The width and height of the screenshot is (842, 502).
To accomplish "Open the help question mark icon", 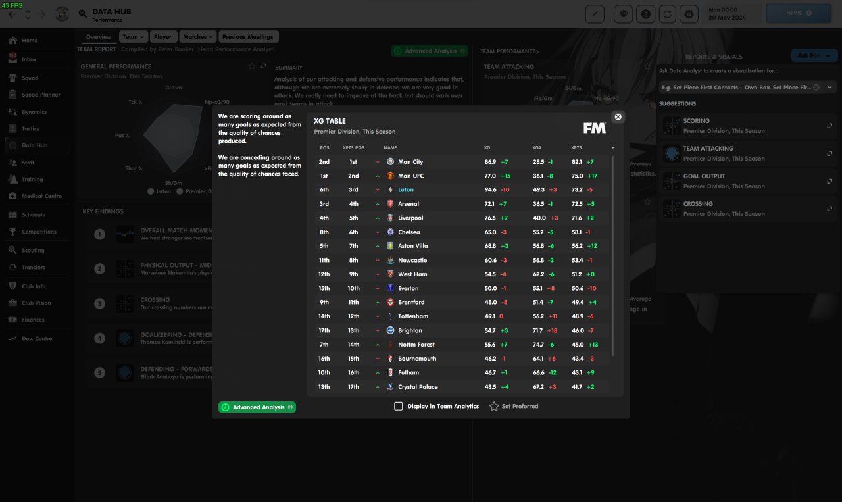I will click(647, 13).
